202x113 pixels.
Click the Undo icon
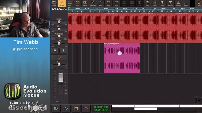coord(108,3)
